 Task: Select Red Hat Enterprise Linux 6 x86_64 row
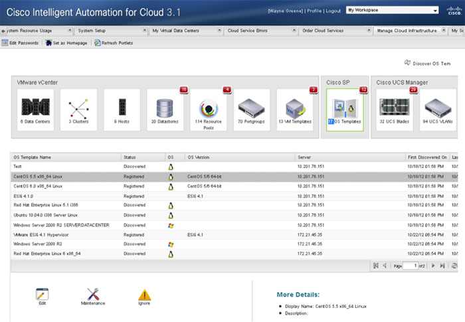[x=234, y=254]
